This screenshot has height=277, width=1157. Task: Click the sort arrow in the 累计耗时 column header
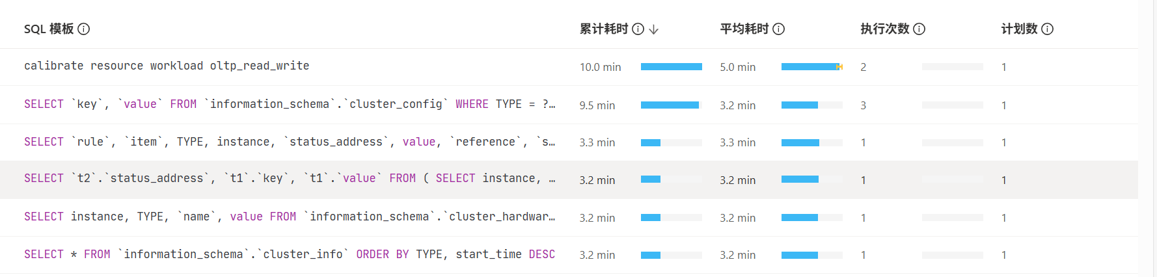point(654,29)
